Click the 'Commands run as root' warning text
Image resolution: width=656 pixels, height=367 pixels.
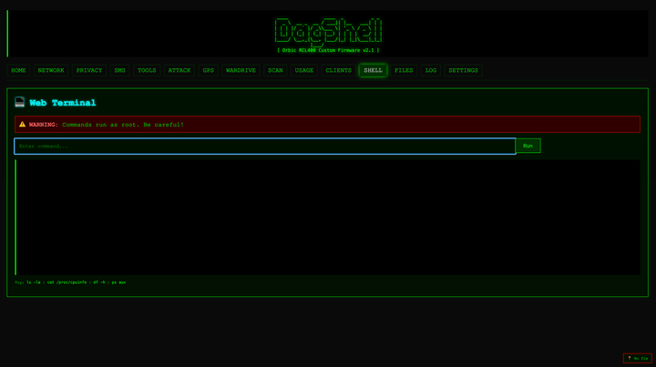pos(123,125)
